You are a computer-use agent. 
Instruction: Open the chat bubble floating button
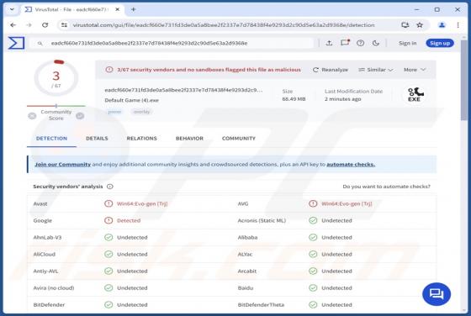tap(437, 294)
